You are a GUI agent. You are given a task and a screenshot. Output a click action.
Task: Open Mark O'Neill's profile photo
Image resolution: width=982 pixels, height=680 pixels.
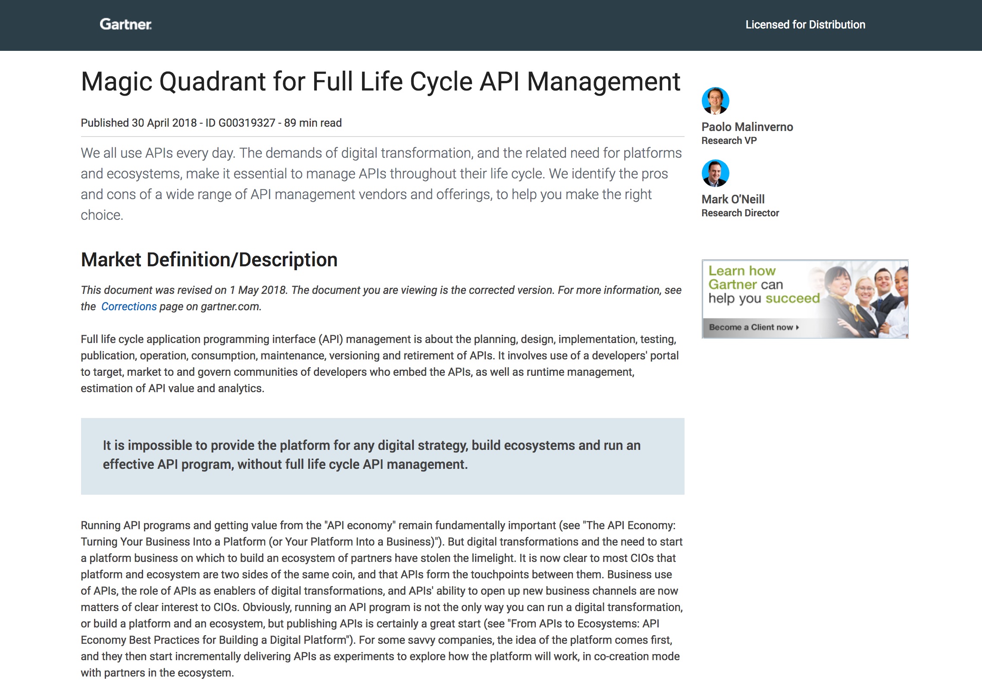click(715, 173)
